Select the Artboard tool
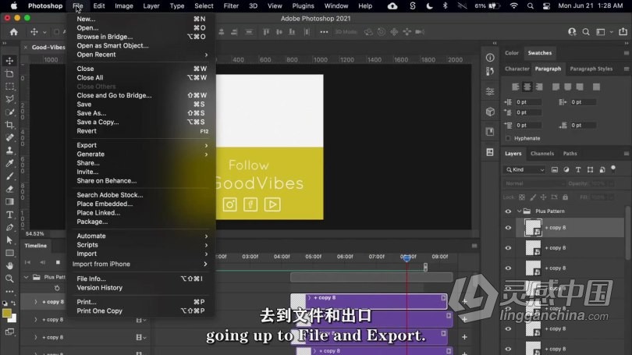This screenshot has width=632, height=355. (9, 74)
